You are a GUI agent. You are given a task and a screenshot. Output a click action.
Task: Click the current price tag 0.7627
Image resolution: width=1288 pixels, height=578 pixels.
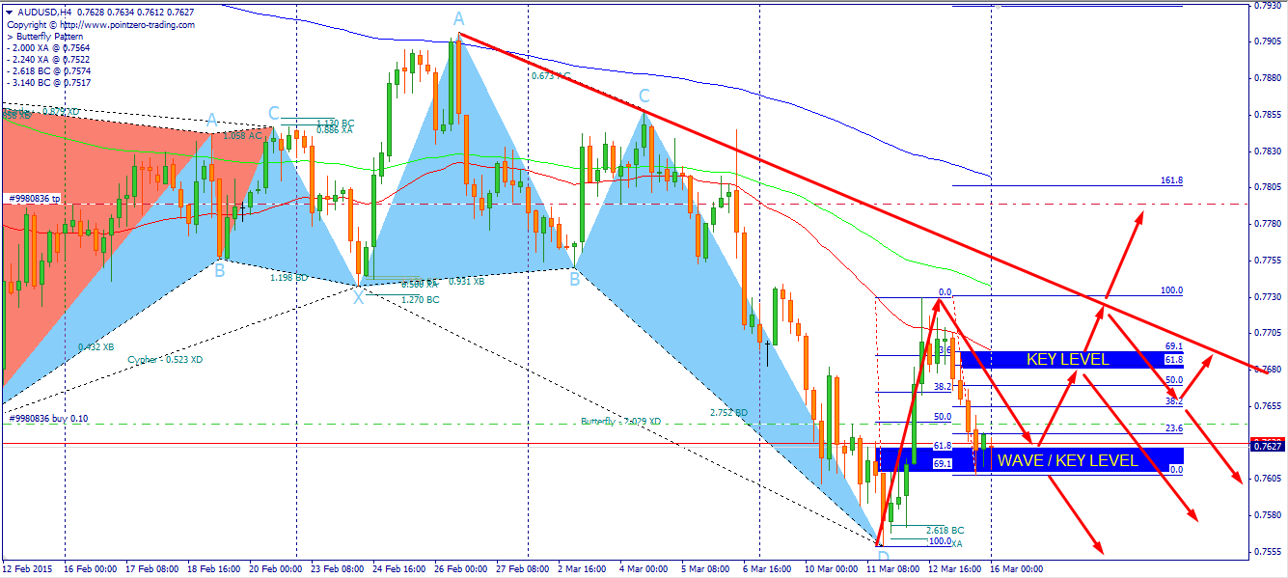pyautogui.click(x=1267, y=446)
